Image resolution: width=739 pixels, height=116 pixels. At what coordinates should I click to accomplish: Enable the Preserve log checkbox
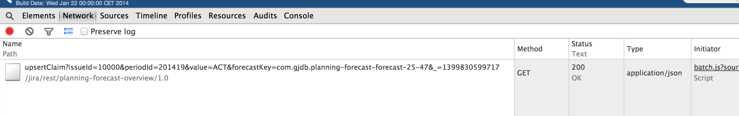pyautogui.click(x=84, y=31)
